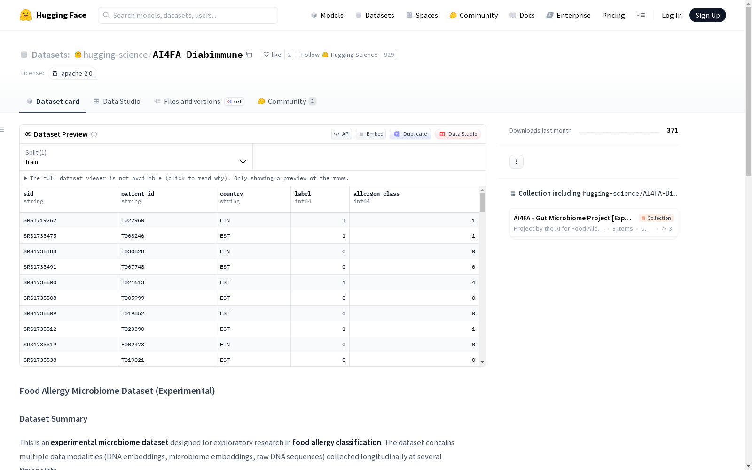Image resolution: width=752 pixels, height=470 pixels.
Task: Click the Sign Up button
Action: pyautogui.click(x=707, y=15)
